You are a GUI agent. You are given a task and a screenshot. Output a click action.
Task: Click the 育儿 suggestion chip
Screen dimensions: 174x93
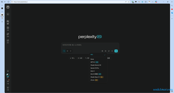[x=72, y=58]
